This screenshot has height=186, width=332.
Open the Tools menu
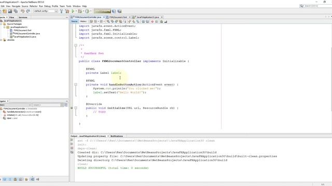(x=69, y=6)
